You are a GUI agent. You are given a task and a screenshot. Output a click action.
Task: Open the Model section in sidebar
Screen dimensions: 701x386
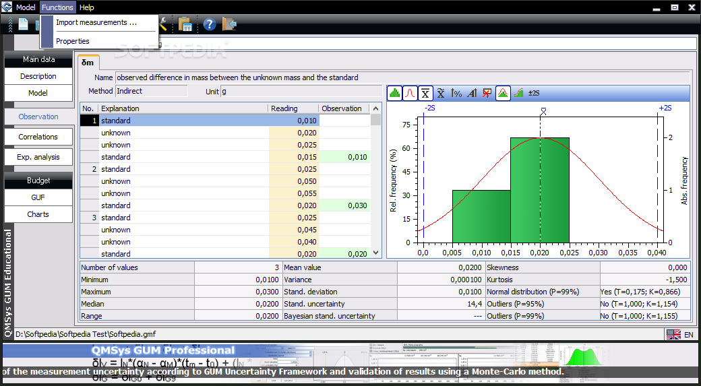(38, 93)
